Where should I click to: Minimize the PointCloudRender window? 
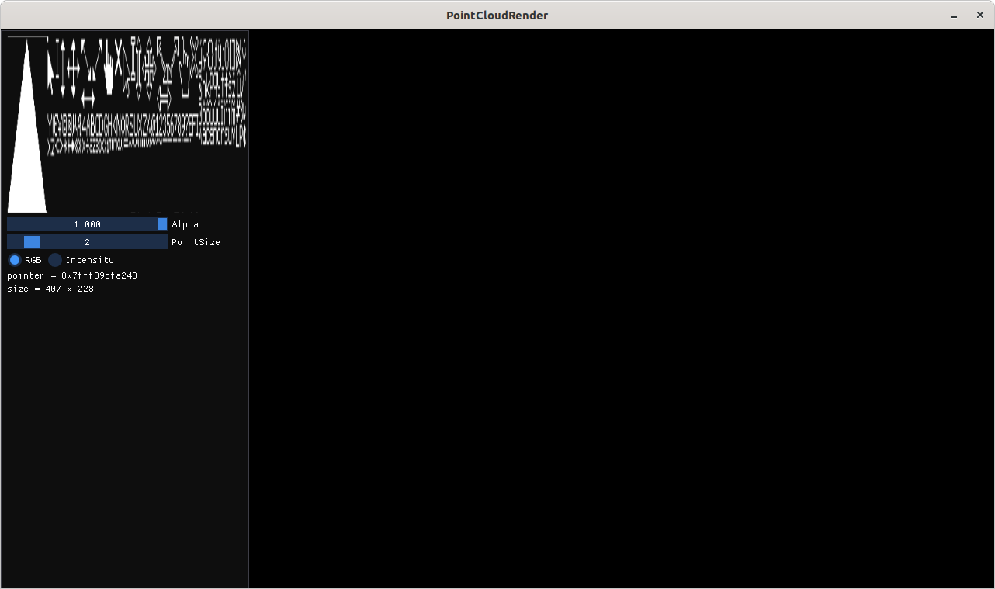(954, 16)
